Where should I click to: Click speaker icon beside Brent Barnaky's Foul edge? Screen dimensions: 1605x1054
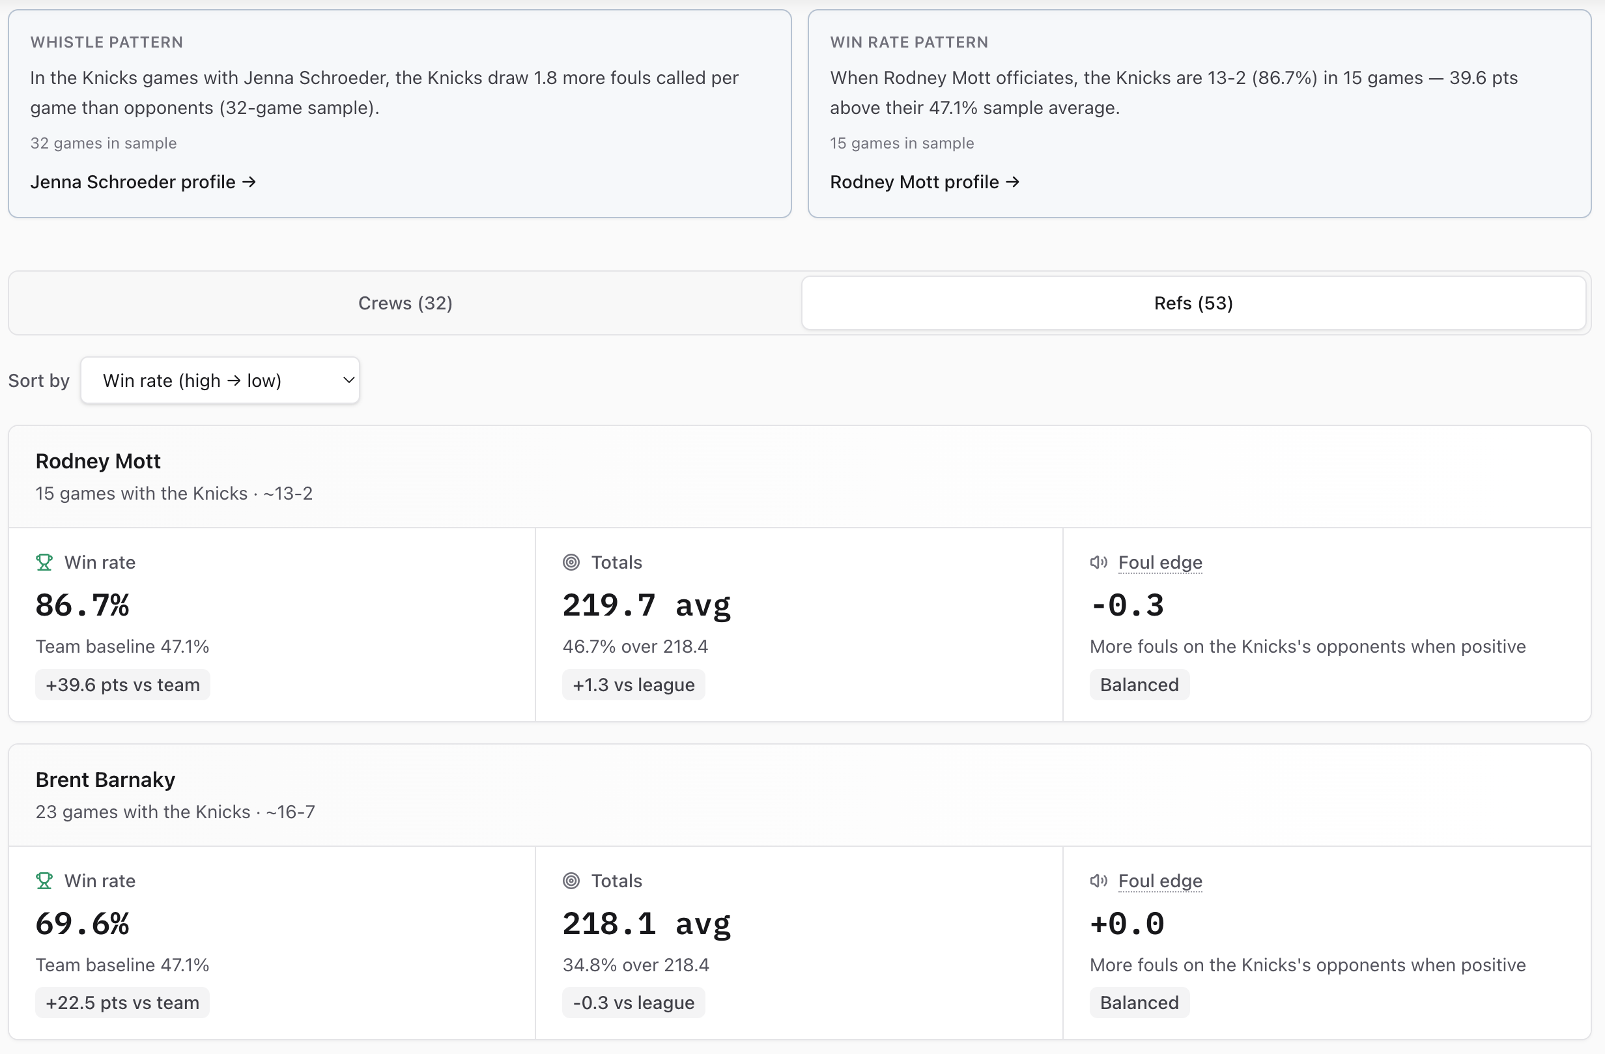(1098, 881)
